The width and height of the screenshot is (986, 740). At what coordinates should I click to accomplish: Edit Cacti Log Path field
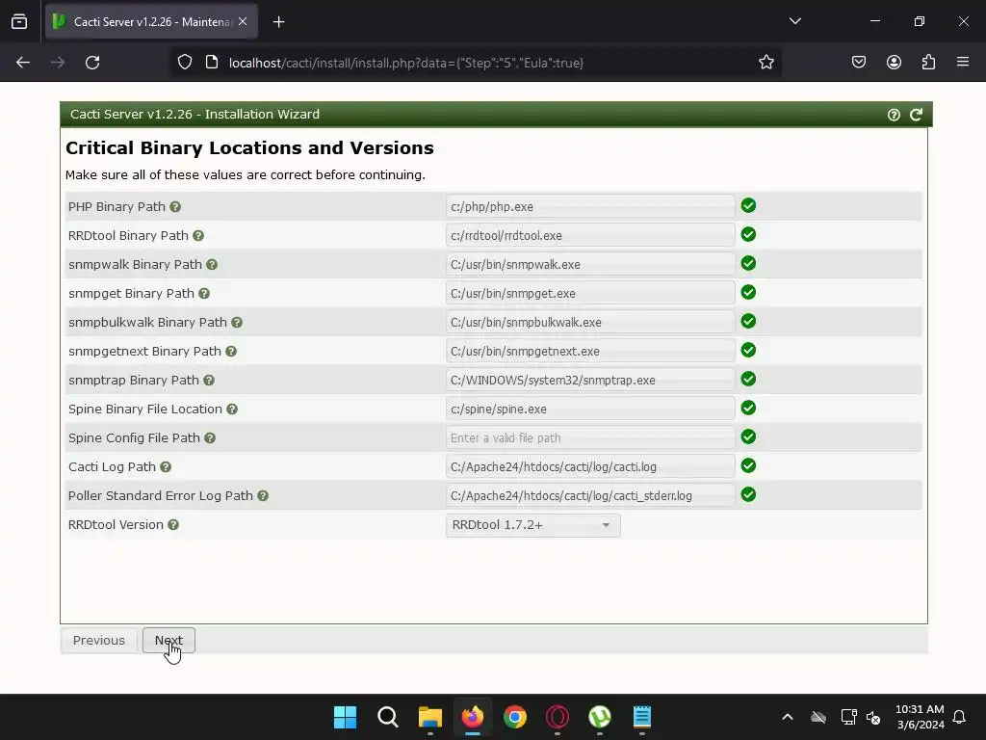click(590, 467)
